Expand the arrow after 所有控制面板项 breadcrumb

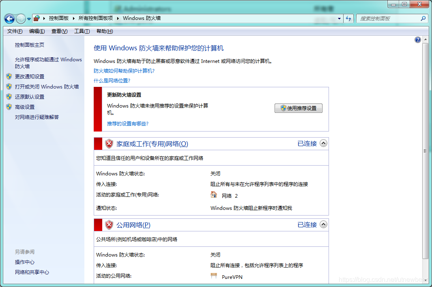click(x=118, y=19)
